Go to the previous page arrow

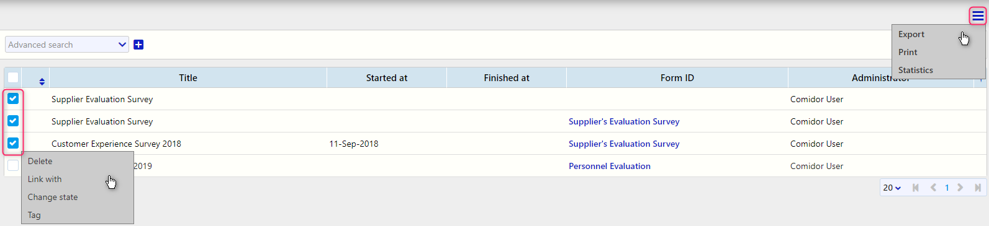tap(933, 188)
